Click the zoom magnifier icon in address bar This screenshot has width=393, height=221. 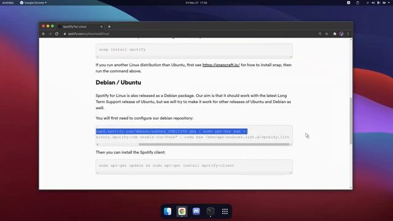tap(320, 34)
